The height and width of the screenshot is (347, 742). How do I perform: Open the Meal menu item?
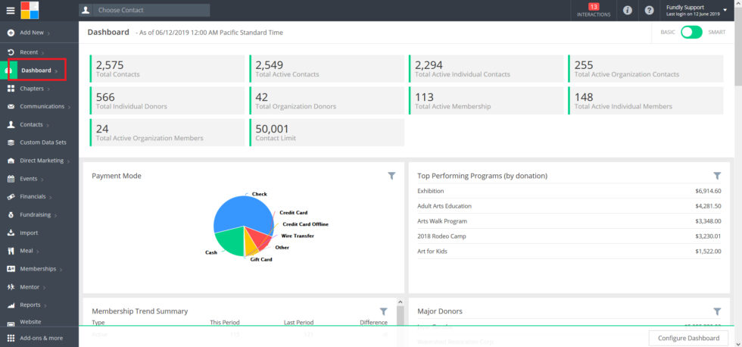pos(26,251)
